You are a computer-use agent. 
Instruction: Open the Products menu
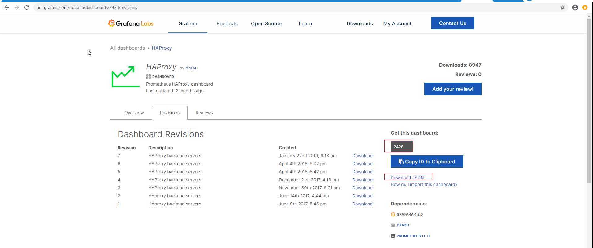pyautogui.click(x=227, y=23)
